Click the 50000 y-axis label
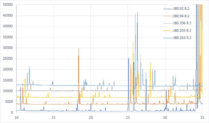Viewport: 209px width, 123px height. (x=8, y=5)
